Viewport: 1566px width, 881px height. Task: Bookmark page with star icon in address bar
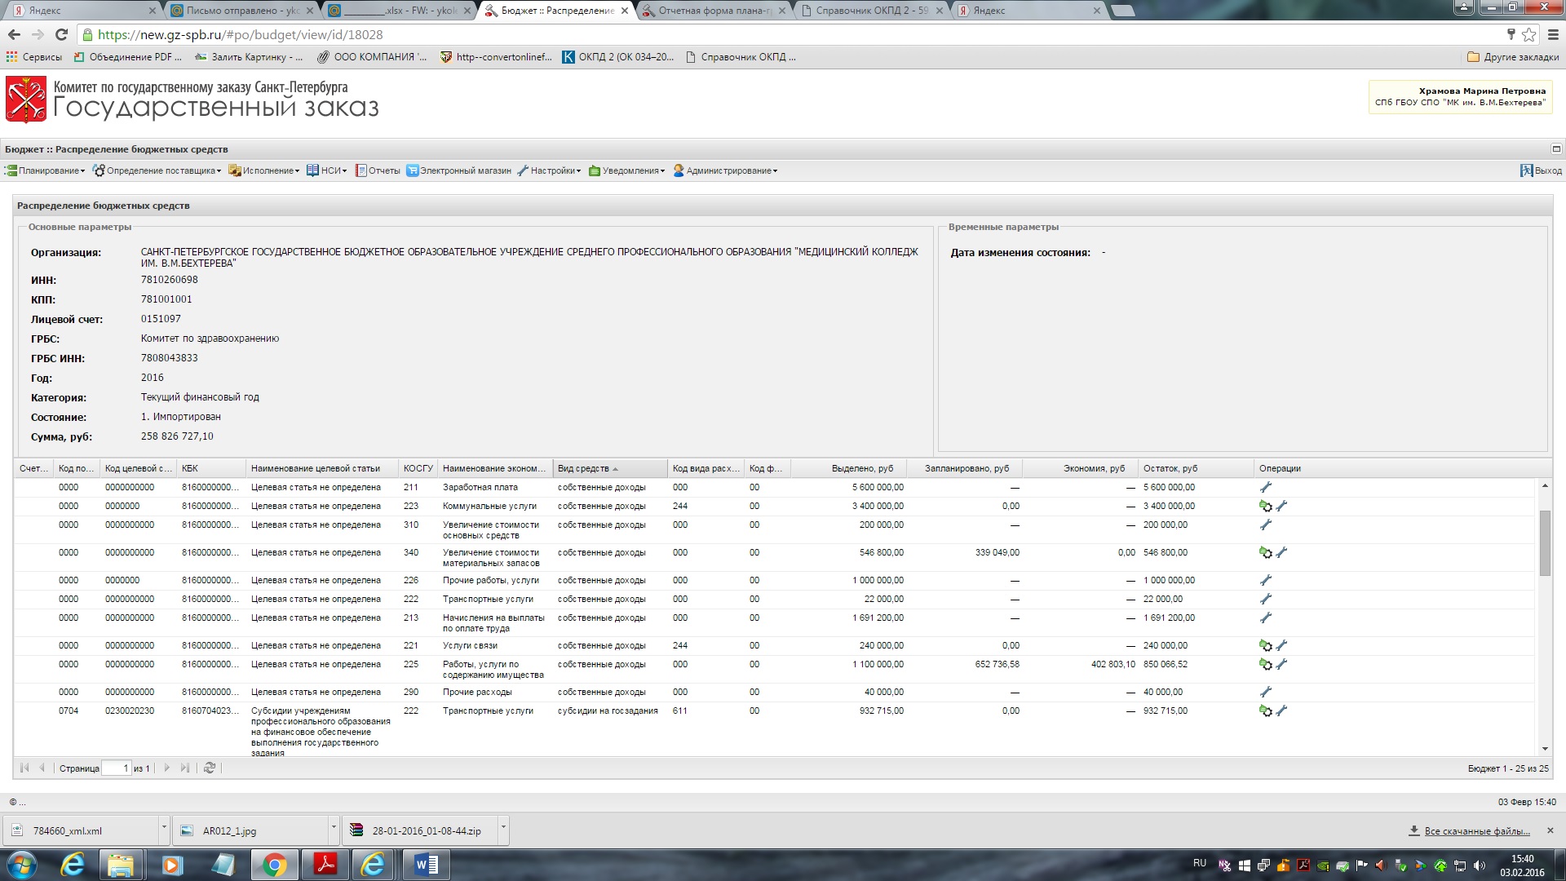1528,35
